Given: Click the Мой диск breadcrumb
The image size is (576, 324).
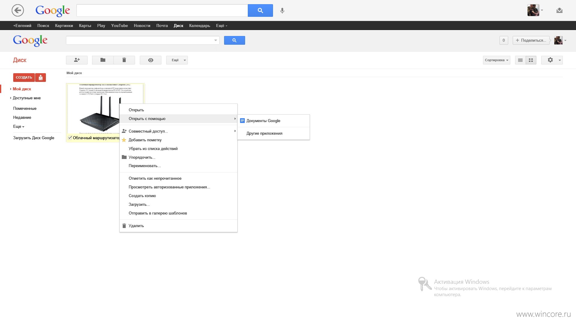Looking at the screenshot, I should (74, 73).
